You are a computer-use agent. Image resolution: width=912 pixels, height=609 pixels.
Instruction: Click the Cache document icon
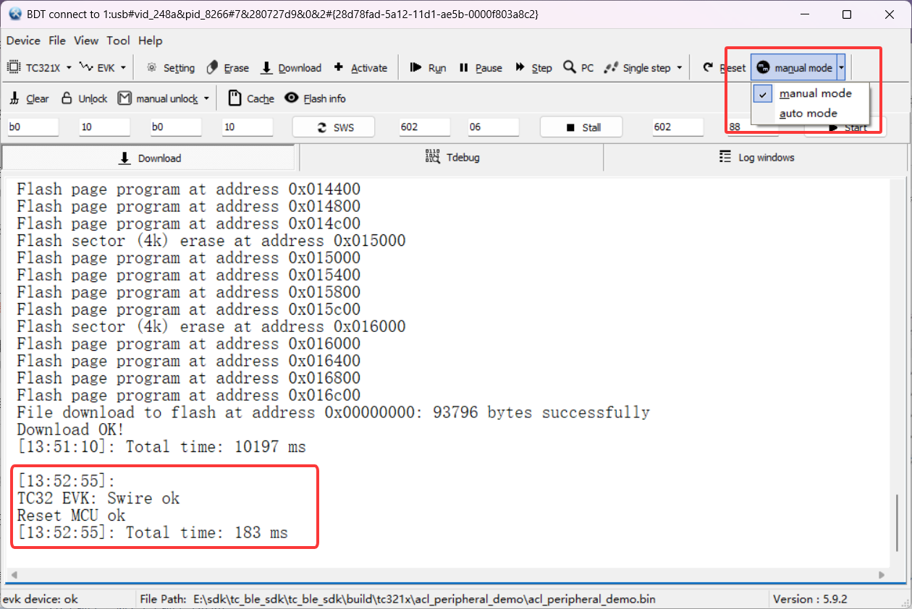tap(235, 98)
